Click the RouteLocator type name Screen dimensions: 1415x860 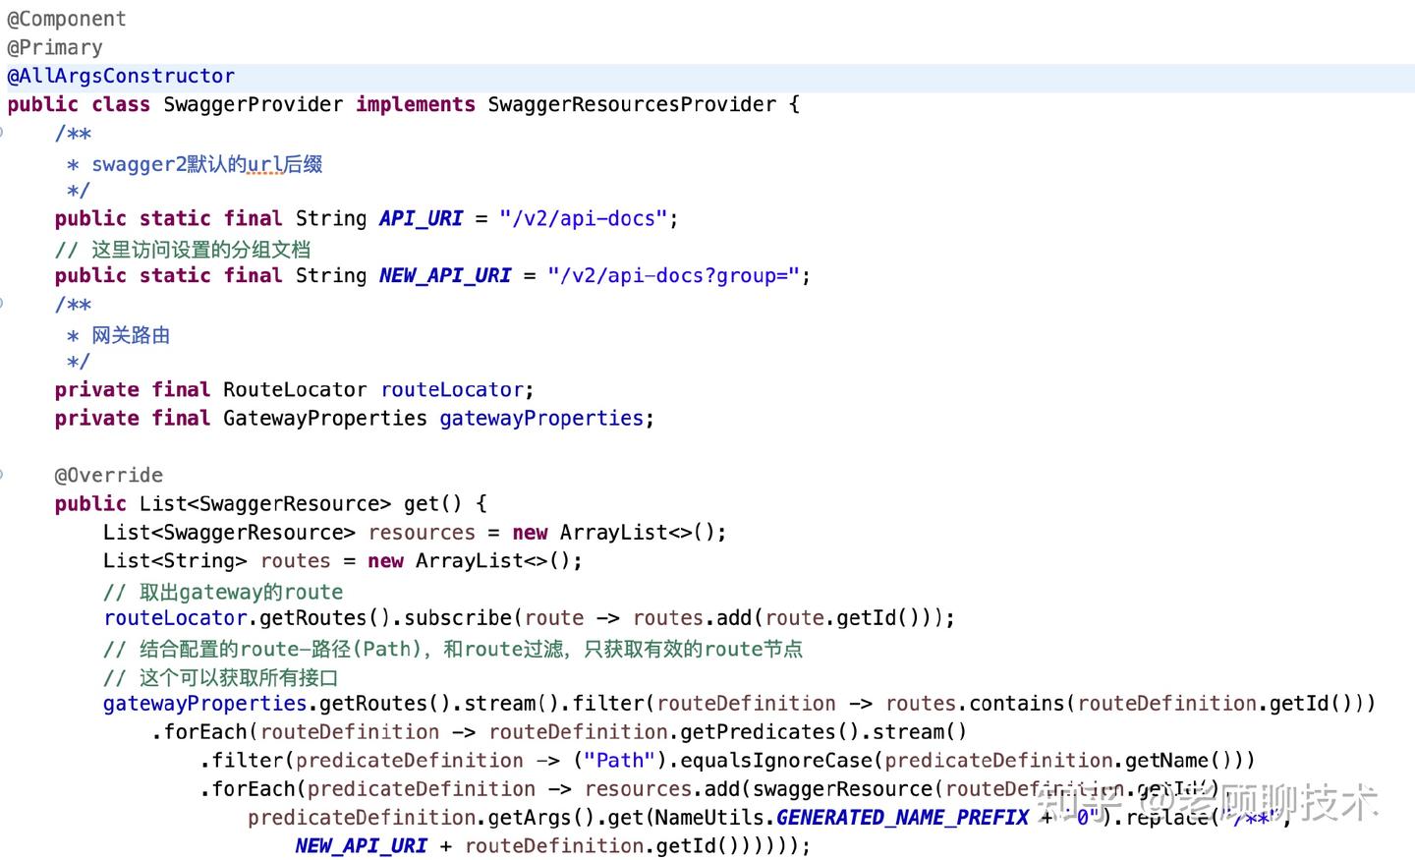point(295,389)
